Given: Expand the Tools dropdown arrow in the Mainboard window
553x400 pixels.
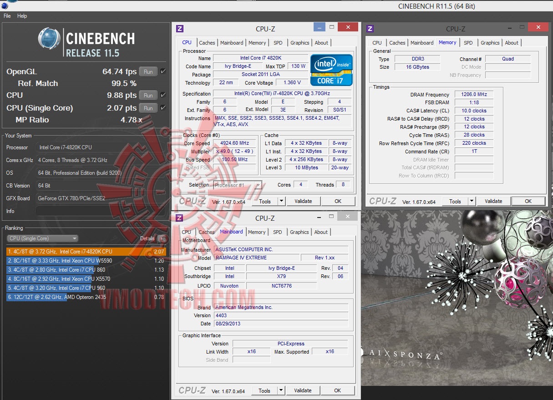Looking at the screenshot, I should [x=281, y=390].
